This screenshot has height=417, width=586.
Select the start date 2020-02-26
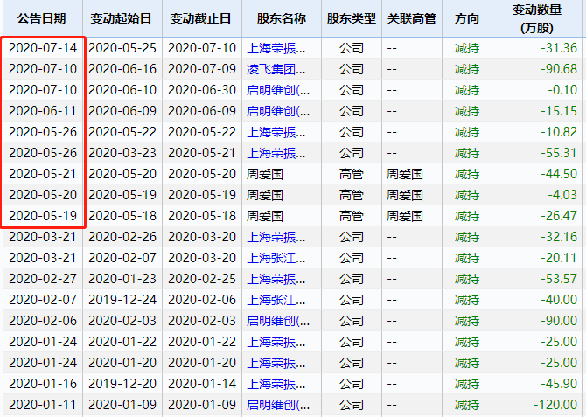(x=122, y=237)
